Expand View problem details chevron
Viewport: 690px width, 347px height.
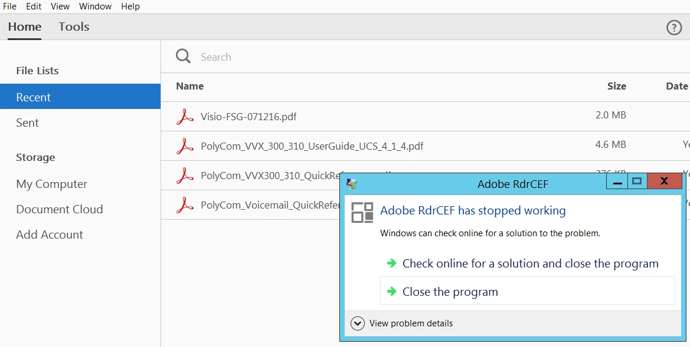click(x=357, y=323)
